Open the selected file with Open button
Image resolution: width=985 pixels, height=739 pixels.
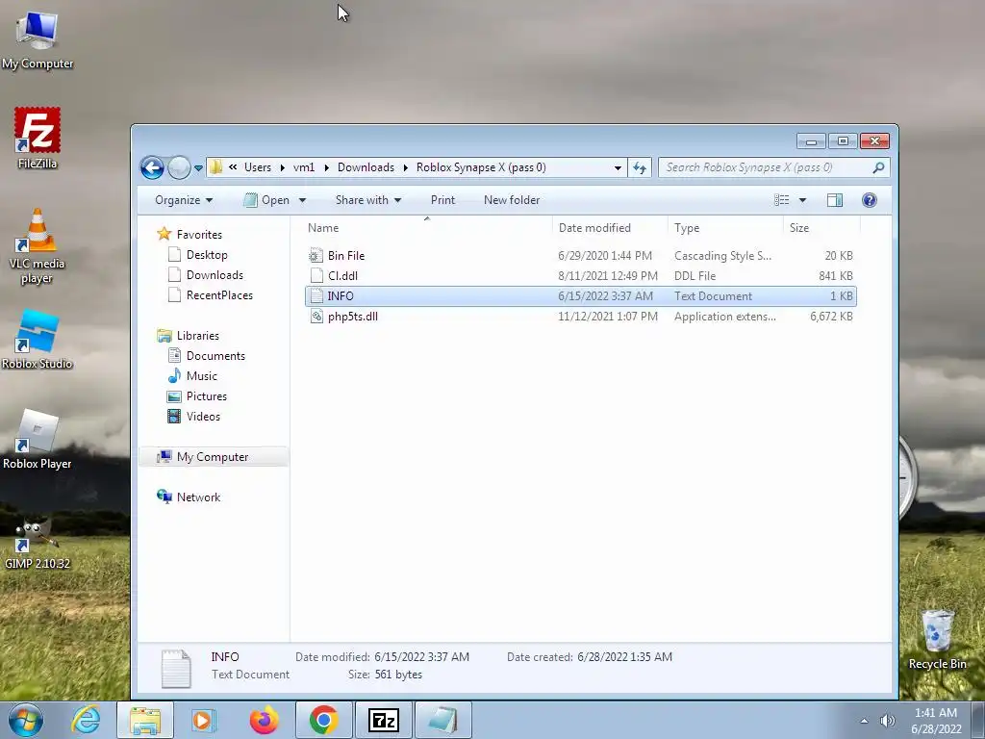point(266,200)
